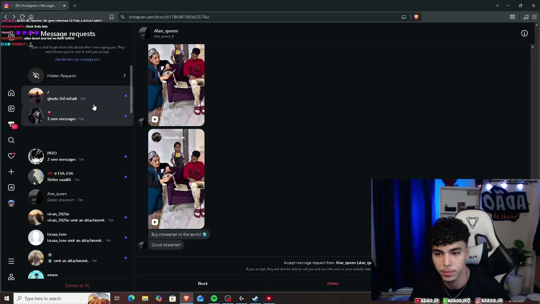
Task: Open Instagram Search in the sidebar
Action: [11, 140]
